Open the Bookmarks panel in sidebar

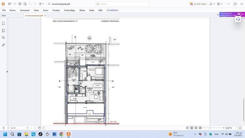point(3,24)
